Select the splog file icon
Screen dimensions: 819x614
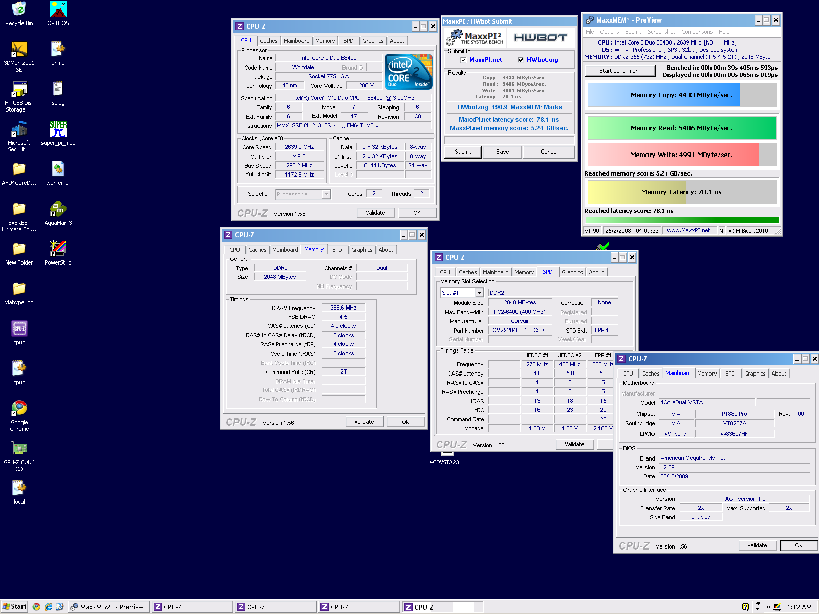[58, 93]
